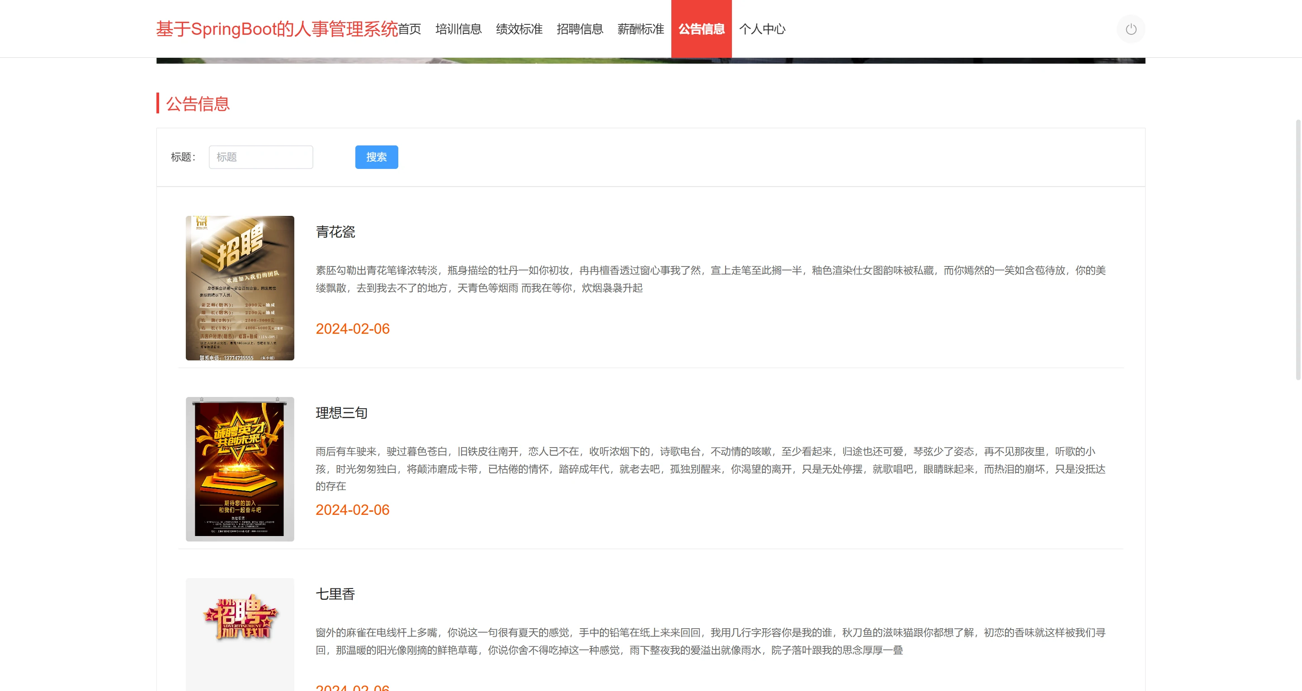The height and width of the screenshot is (691, 1302).
Task: Open the 理想三旬 announcement title
Action: [x=341, y=413]
